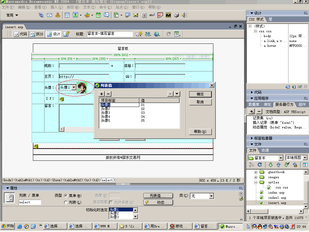Select the 列表 (List) type radio button
Viewport: 309px width, 232px height.
66,202
